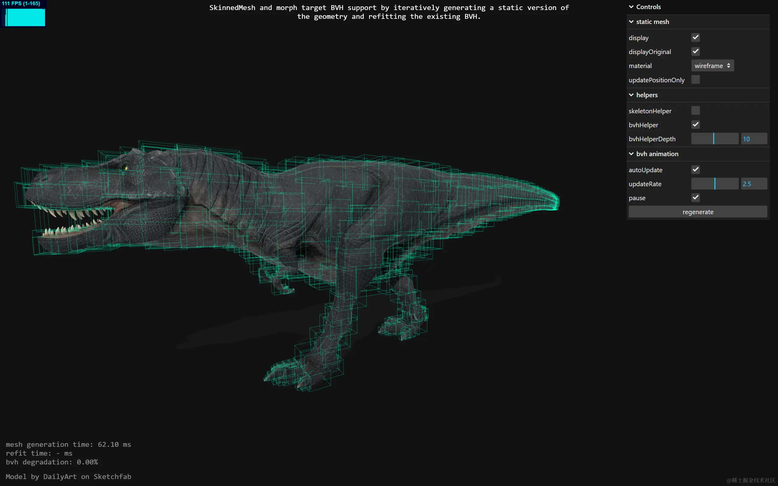Click the material label in static mesh
778x486 pixels.
pos(640,66)
